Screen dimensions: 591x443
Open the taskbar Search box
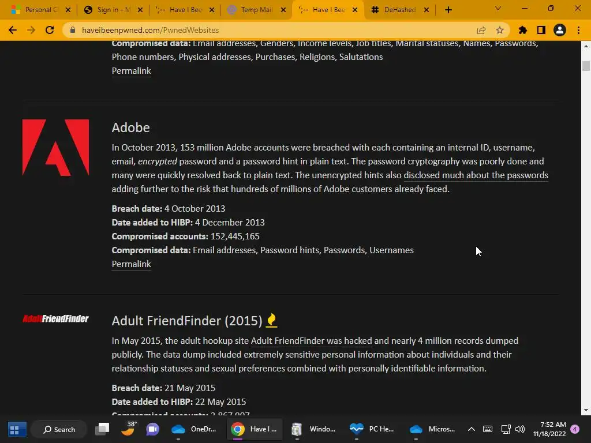point(59,429)
